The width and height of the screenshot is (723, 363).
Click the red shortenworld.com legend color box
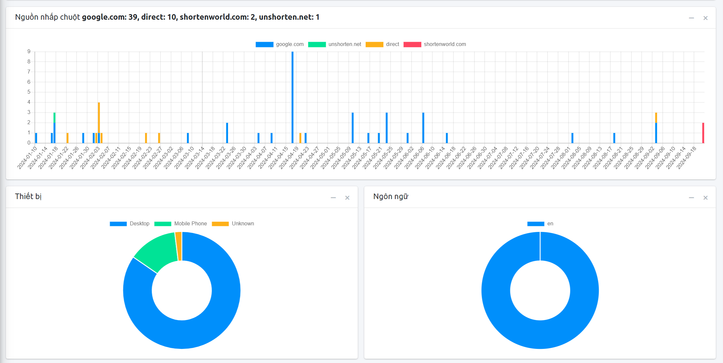tap(412, 44)
